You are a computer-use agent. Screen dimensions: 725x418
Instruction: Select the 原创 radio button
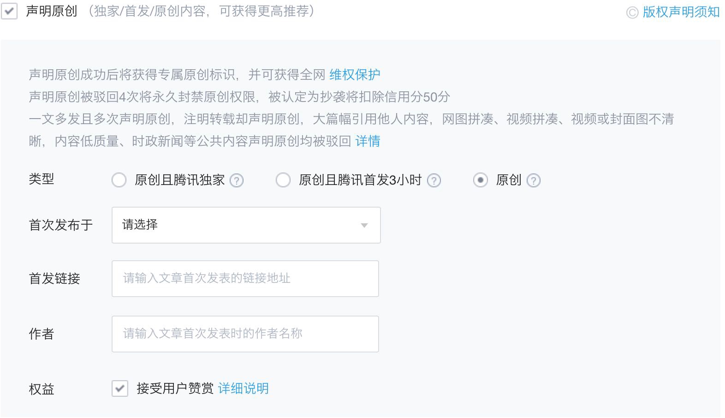point(480,180)
